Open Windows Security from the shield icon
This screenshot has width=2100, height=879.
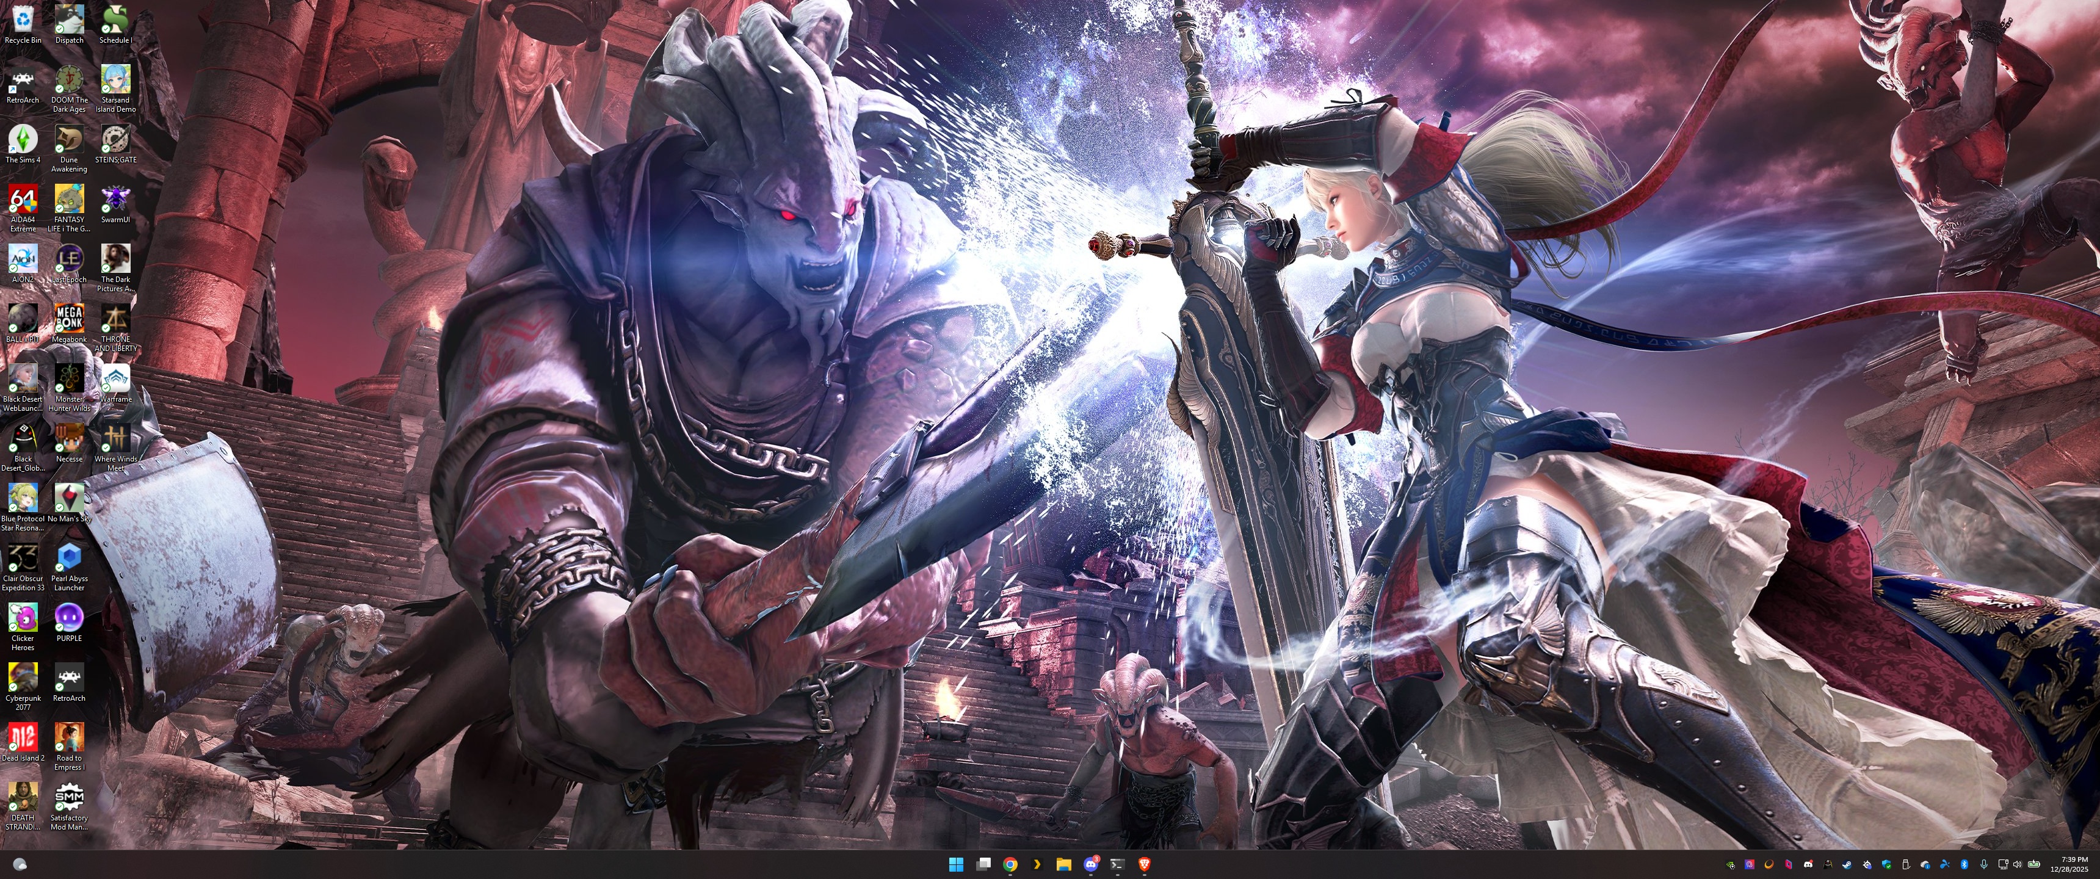pos(1886,865)
